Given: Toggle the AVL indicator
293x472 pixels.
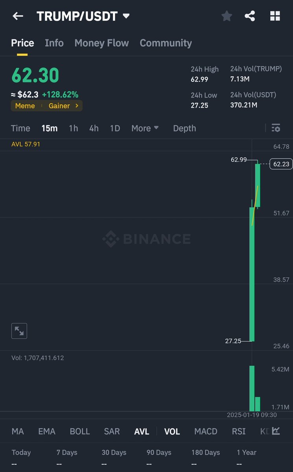Looking at the screenshot, I should (142, 431).
